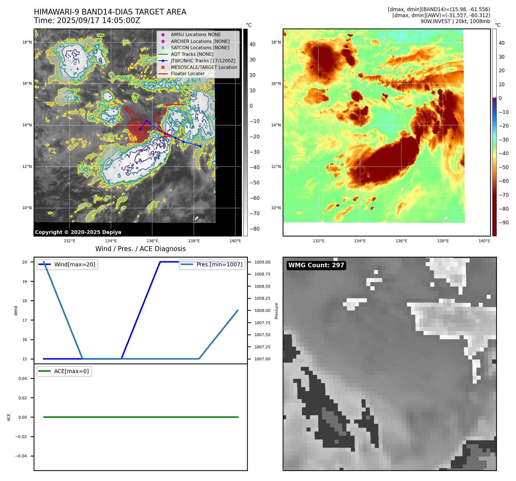This screenshot has width=516, height=481.
Task: Click the 1007.00 pressure axis tick
Action: click(x=262, y=359)
